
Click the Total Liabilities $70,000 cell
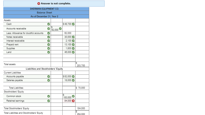[x=82, y=88]
